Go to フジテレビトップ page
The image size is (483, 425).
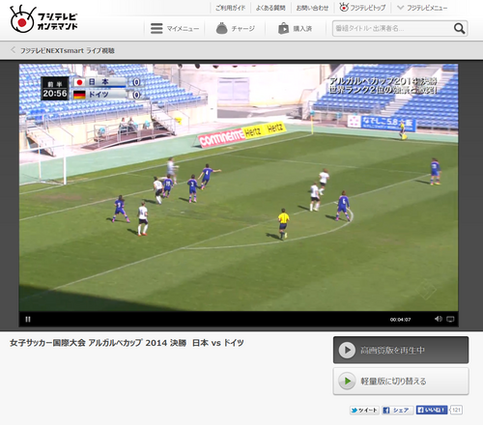click(362, 8)
